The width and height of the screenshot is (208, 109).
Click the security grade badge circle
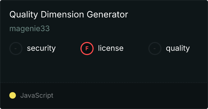[x=16, y=49]
